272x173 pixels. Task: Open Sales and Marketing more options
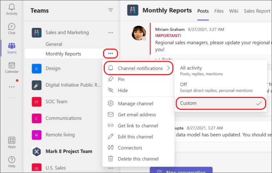point(111,33)
